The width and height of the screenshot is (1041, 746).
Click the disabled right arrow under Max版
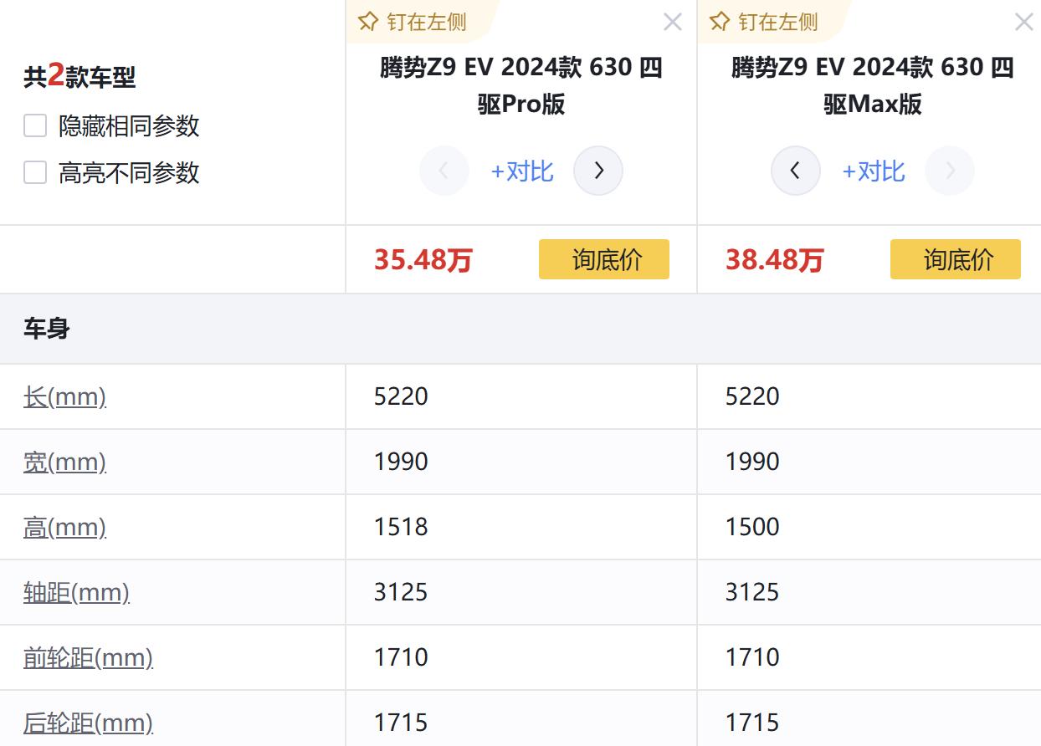950,171
